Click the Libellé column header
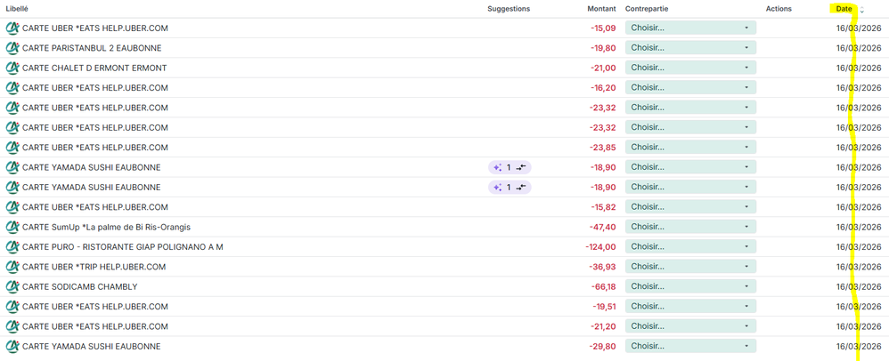The width and height of the screenshot is (889, 361). click(x=17, y=9)
